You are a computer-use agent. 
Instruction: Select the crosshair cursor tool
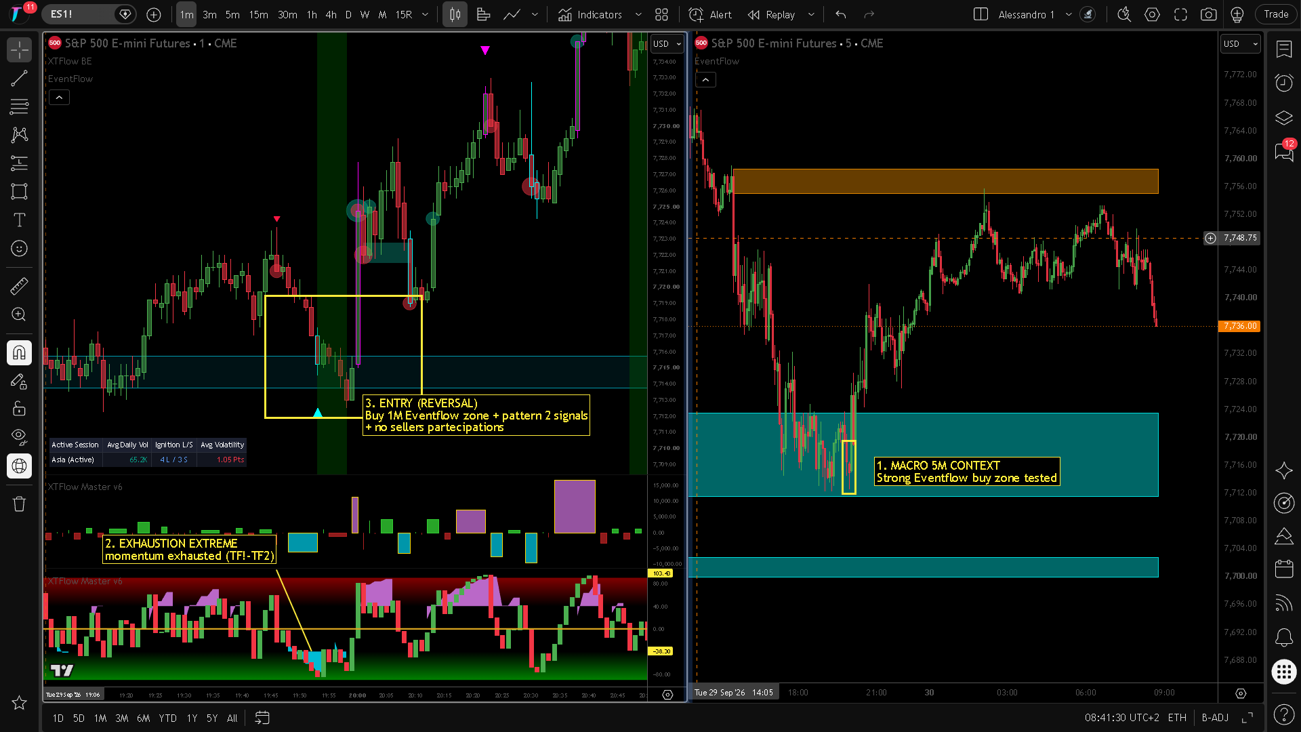click(19, 49)
